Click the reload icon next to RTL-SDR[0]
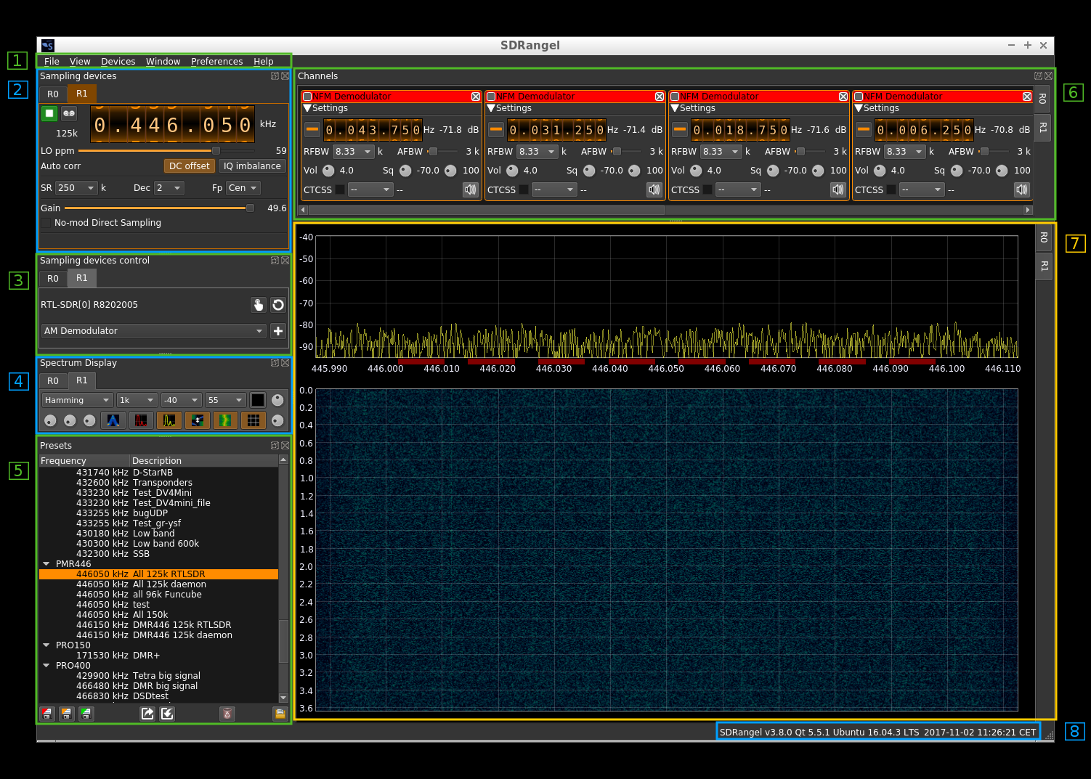 [x=278, y=305]
